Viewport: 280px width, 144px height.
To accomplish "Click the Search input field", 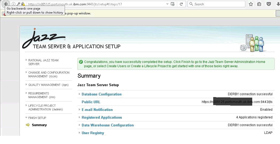I will (x=216, y=4).
